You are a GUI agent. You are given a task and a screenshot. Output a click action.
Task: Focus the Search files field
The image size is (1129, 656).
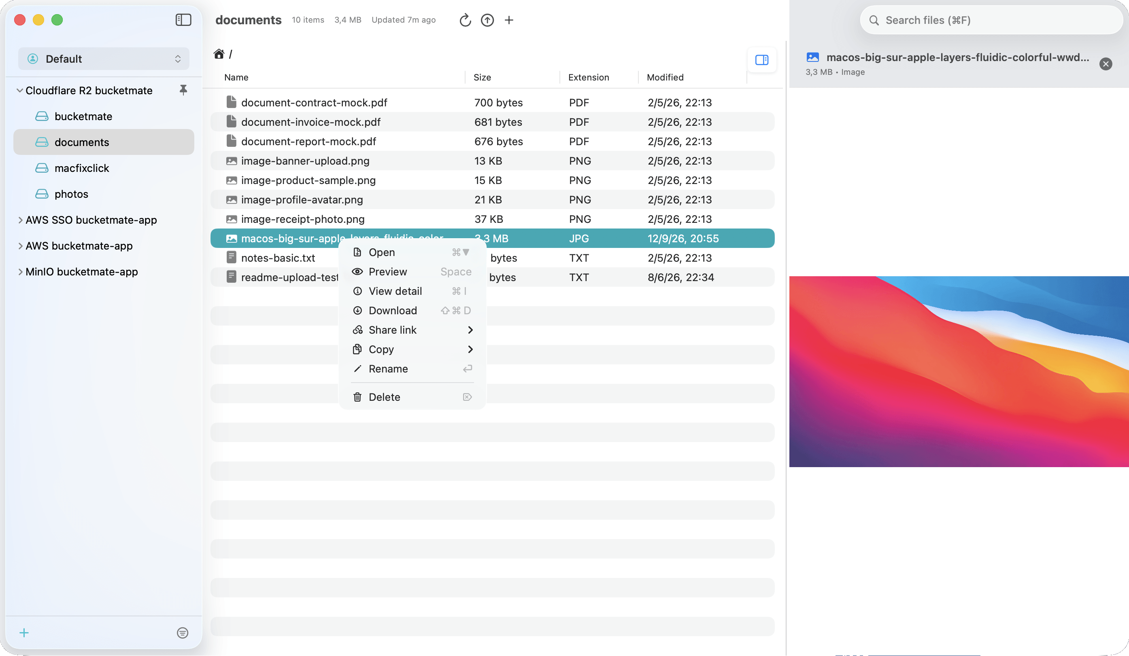991,20
